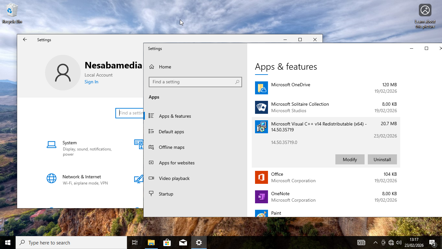The height and width of the screenshot is (249, 442).
Task: Open Video playback settings
Action: tap(174, 178)
